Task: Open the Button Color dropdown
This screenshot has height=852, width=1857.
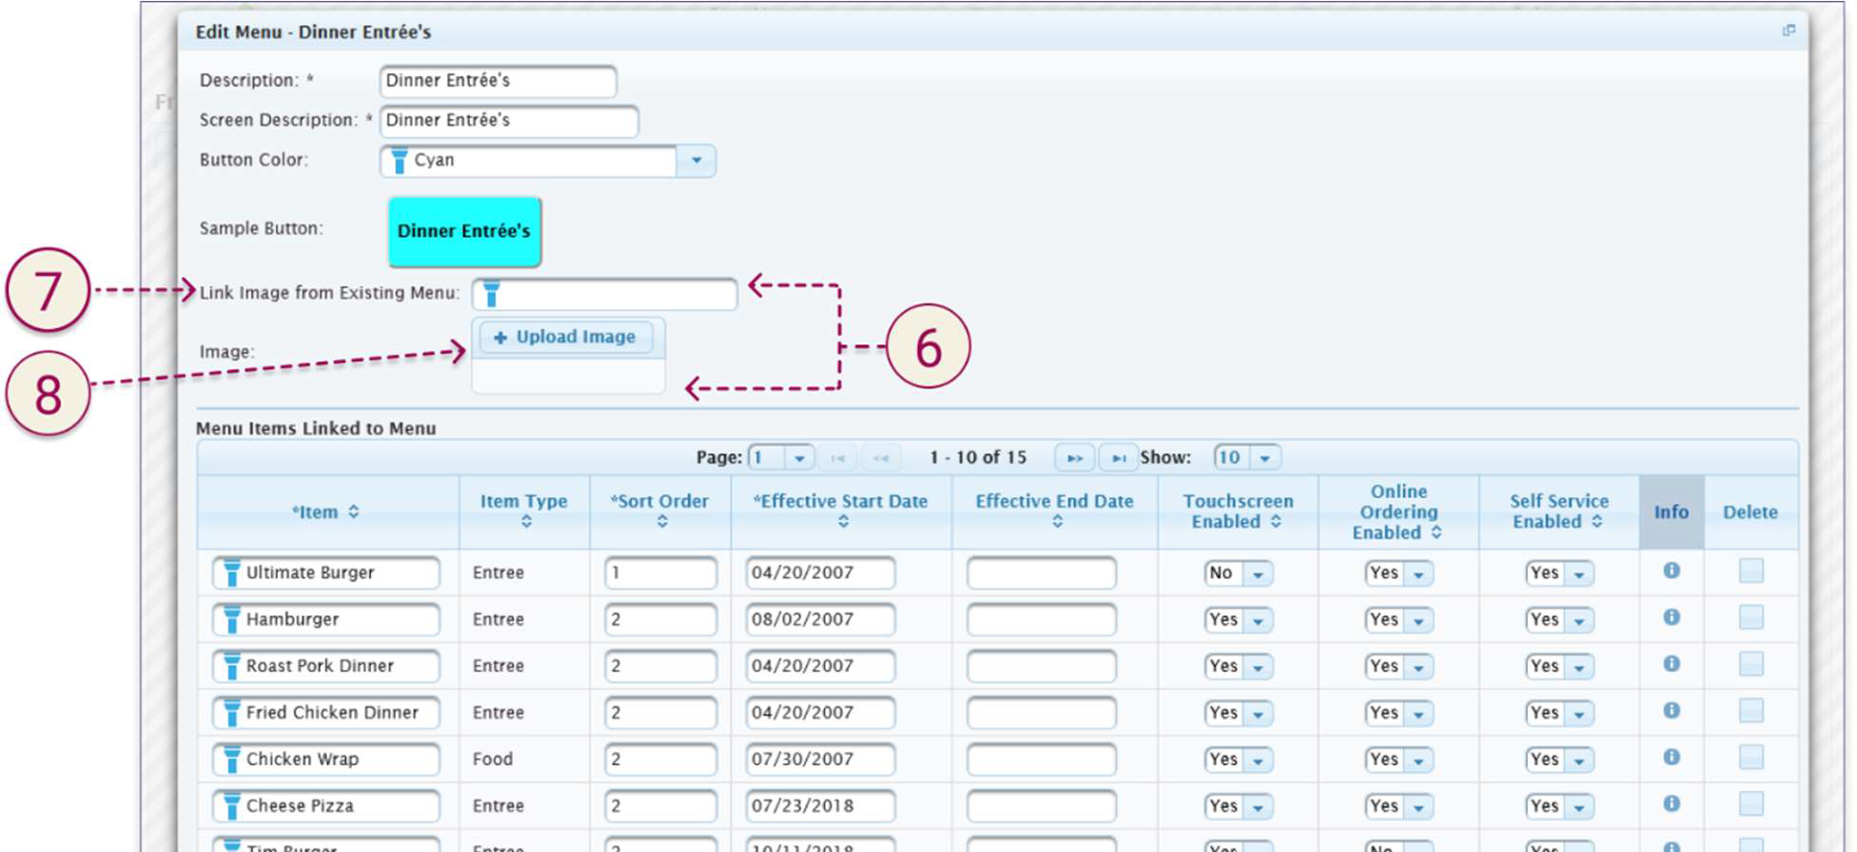Action: coord(696,161)
